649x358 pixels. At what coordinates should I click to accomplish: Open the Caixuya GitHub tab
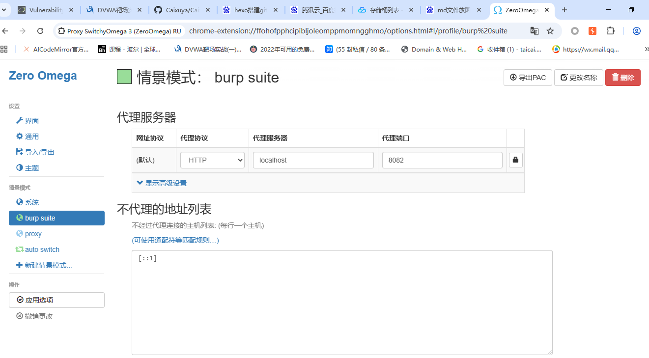[182, 10]
